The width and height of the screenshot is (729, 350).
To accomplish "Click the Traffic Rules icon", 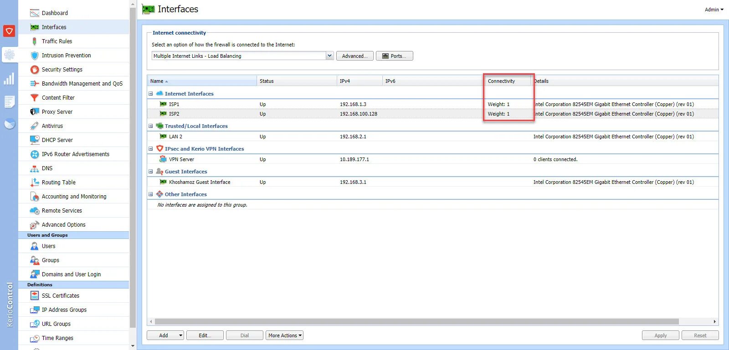I will click(x=34, y=41).
